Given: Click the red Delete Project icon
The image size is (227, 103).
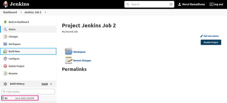Looking at the screenshot, I should click(5, 66).
